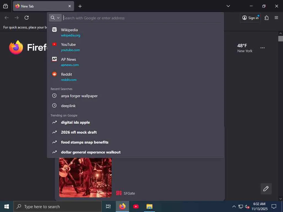
Task: Open a new tab with the plus button
Action: pyautogui.click(x=80, y=6)
